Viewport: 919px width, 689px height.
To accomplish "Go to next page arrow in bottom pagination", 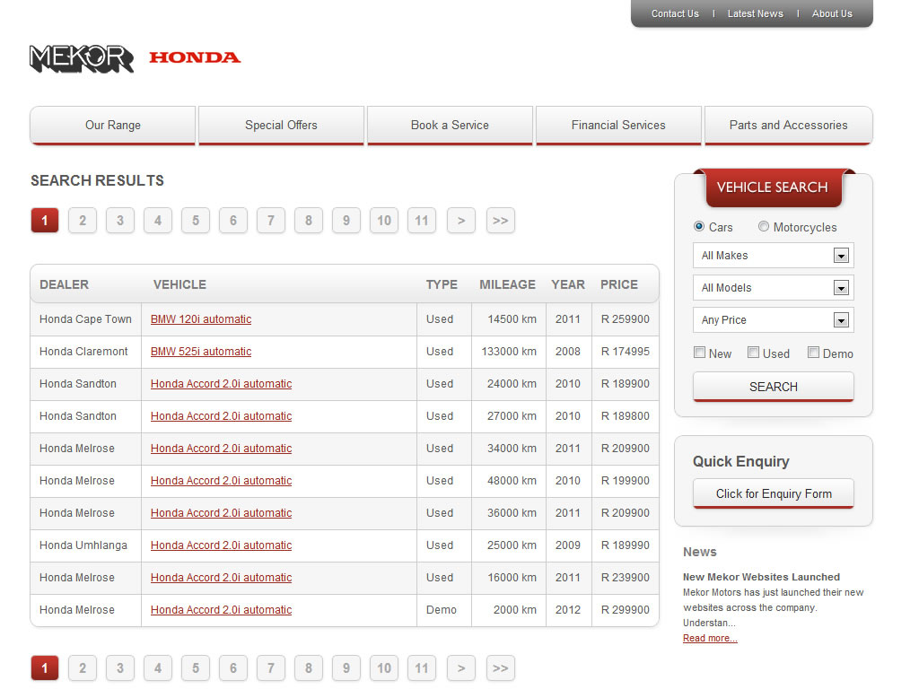I will 460,667.
